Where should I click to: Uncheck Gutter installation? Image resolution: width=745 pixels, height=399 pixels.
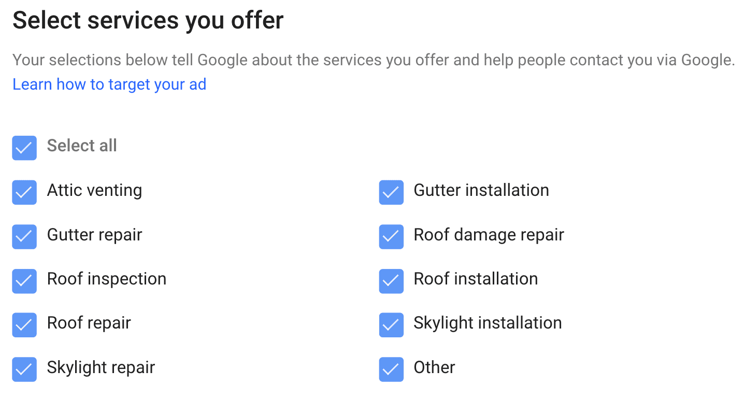(x=391, y=192)
